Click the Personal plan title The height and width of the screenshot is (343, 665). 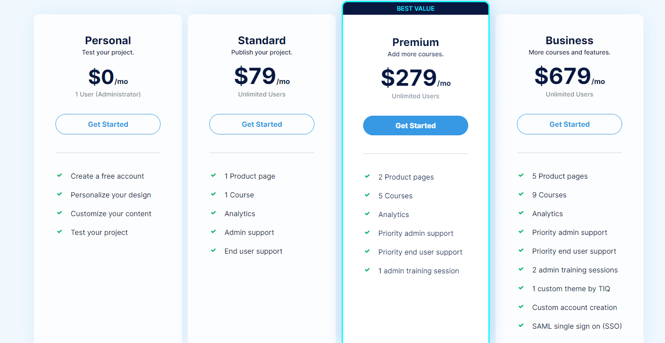click(108, 40)
